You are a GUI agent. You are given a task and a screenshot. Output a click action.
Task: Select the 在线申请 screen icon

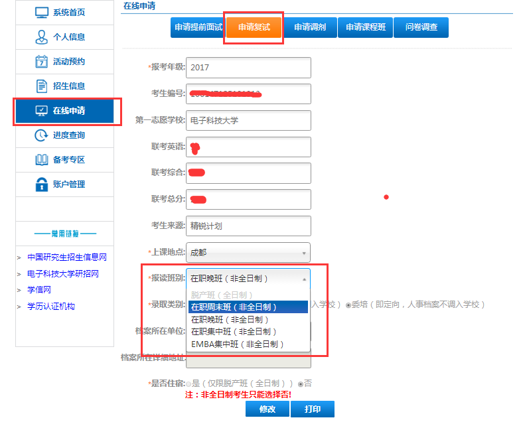[42, 111]
